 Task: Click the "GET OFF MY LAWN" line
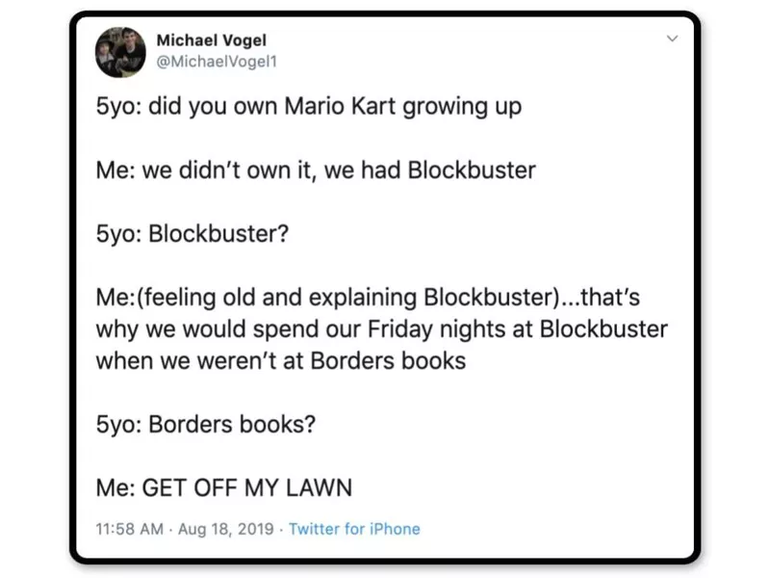(223, 488)
